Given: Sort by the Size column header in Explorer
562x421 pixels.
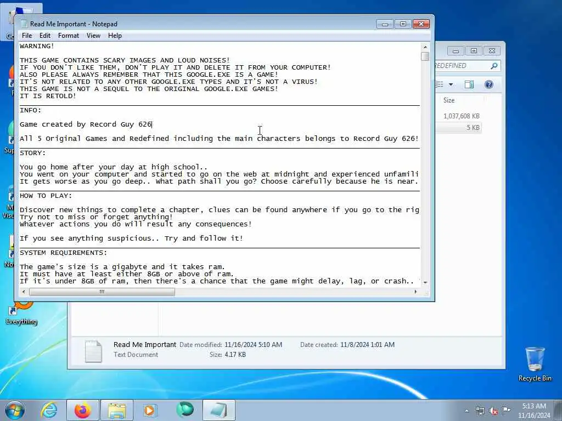Looking at the screenshot, I should tap(449, 100).
